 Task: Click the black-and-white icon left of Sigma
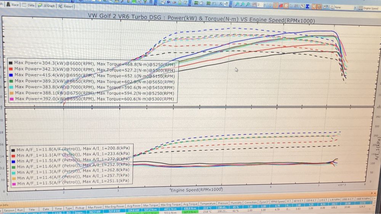coord(303,6)
